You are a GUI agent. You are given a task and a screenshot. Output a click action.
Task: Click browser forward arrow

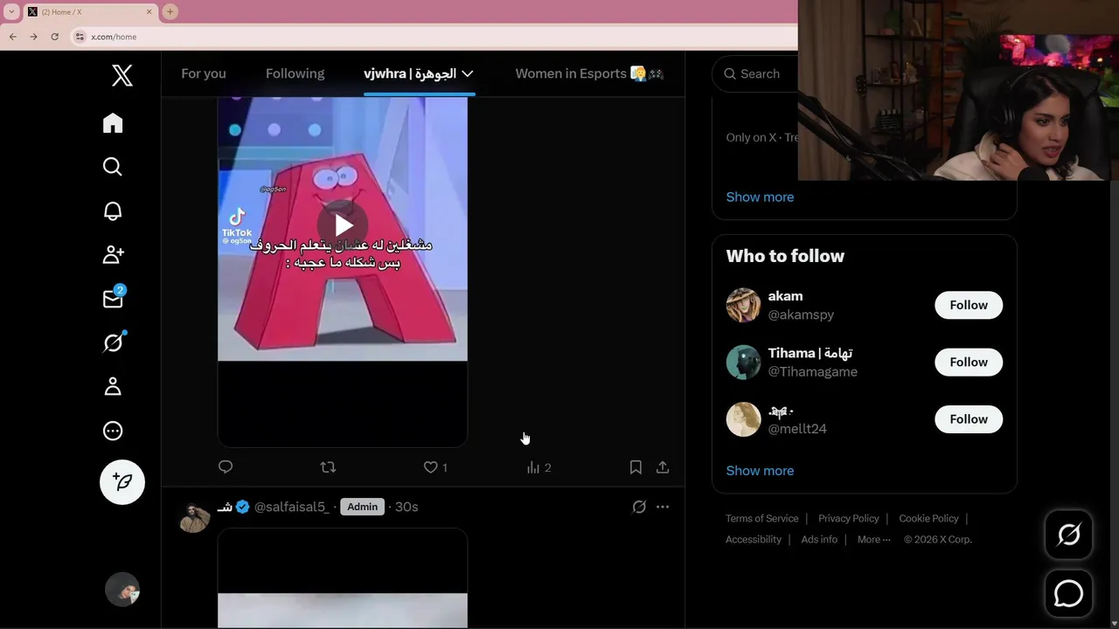(33, 37)
